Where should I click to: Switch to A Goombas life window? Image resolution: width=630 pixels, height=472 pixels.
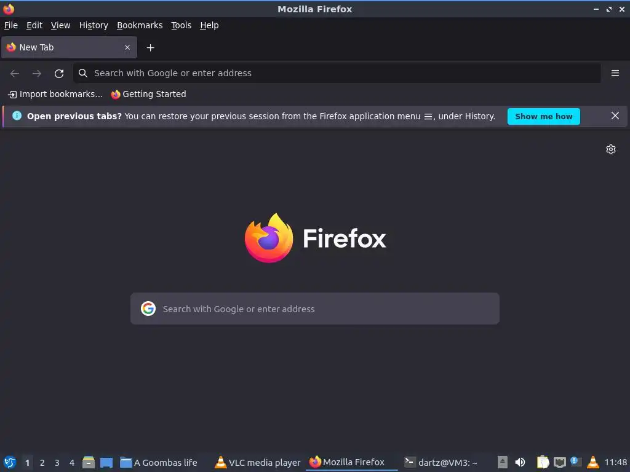pyautogui.click(x=159, y=463)
